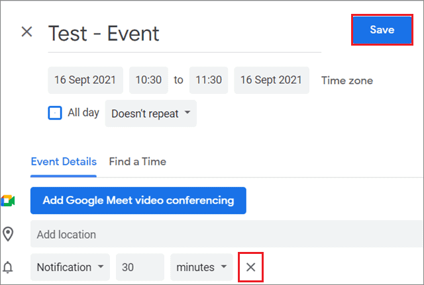Click the location pin icon
The width and height of the screenshot is (424, 285).
(x=8, y=234)
